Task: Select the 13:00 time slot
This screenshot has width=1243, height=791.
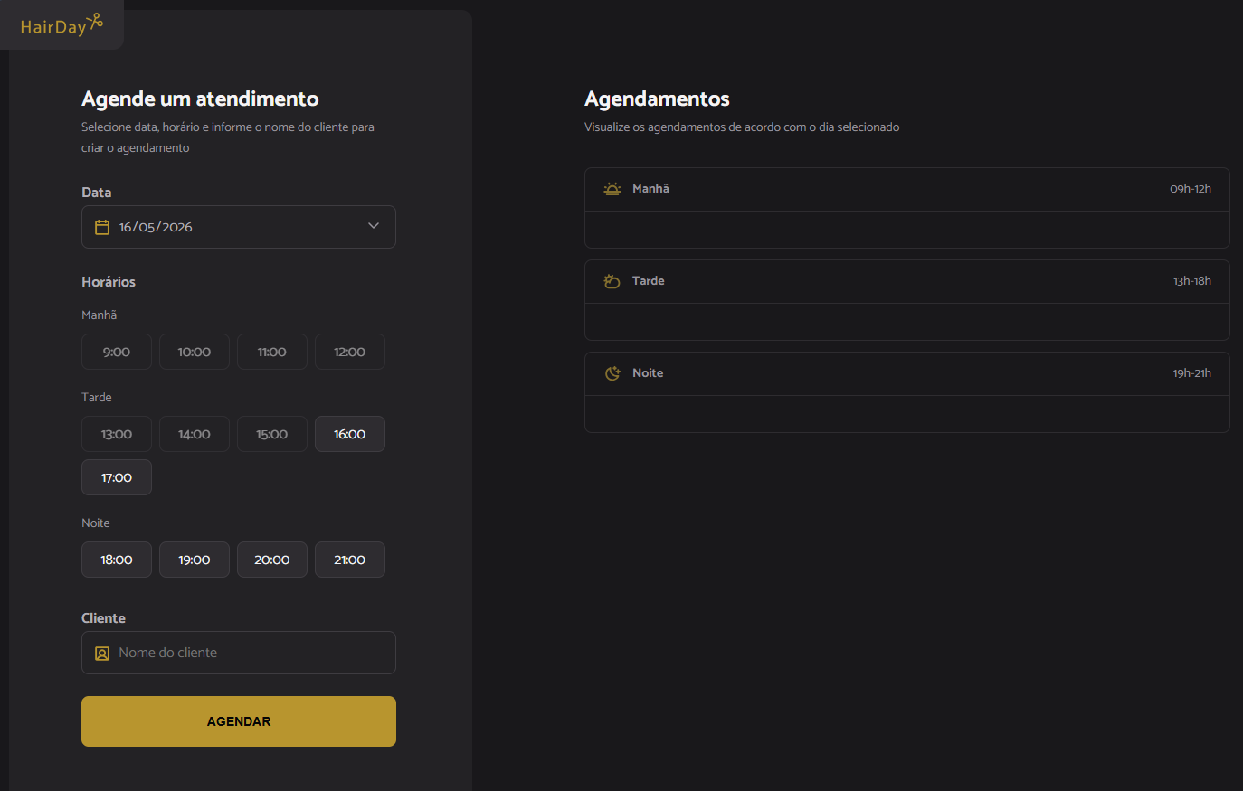Action: click(x=117, y=434)
